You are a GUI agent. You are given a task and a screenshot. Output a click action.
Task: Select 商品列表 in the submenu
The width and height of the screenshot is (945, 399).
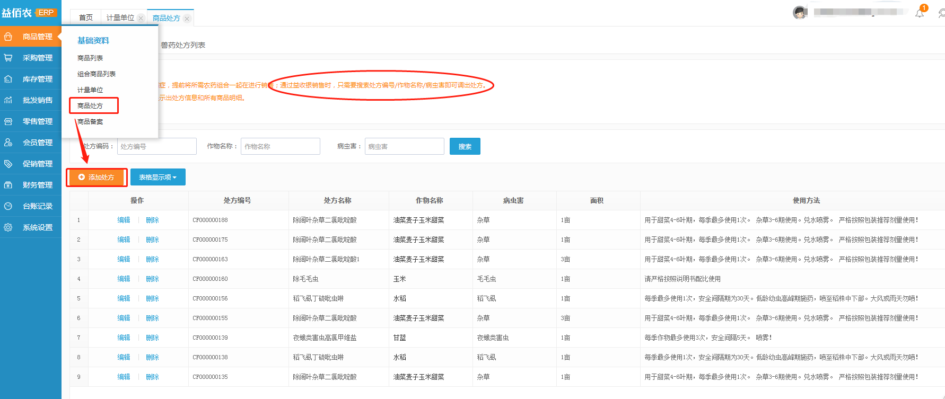90,58
